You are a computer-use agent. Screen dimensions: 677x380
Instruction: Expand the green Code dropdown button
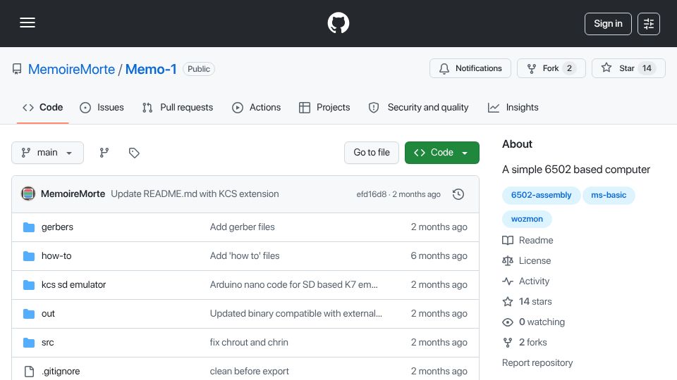click(441, 153)
